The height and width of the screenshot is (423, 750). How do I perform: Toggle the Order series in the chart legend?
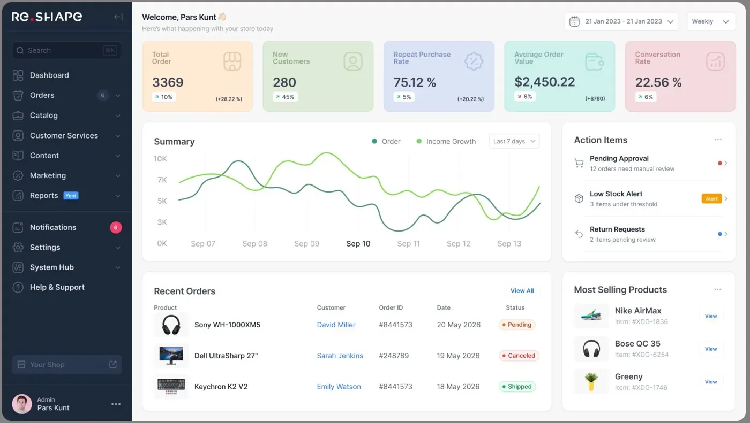coord(386,141)
